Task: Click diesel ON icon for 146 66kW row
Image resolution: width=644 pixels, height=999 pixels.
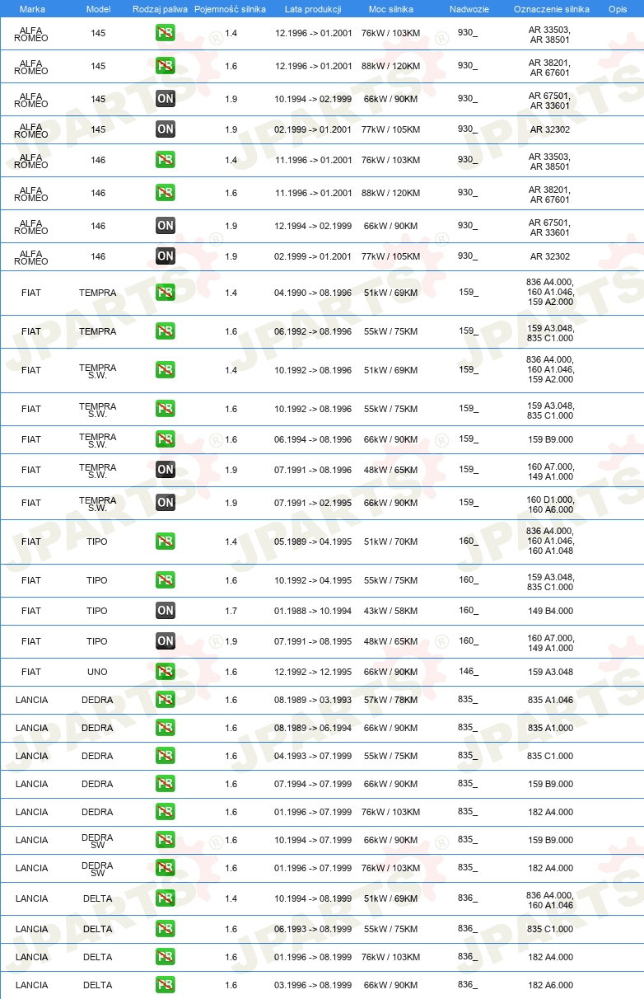Action: [x=166, y=226]
